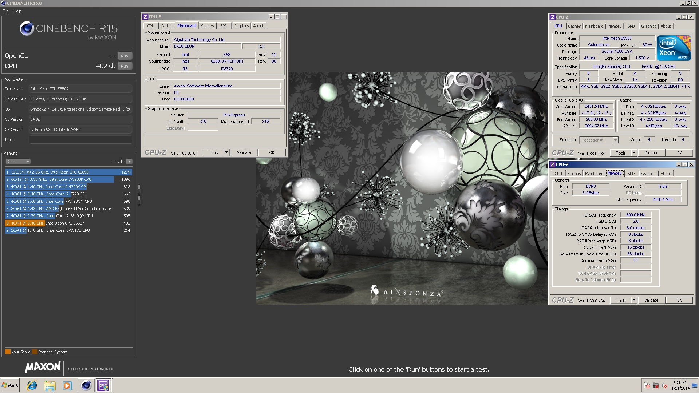Click Tools button in CPU-tab CPU-Z window

621,153
